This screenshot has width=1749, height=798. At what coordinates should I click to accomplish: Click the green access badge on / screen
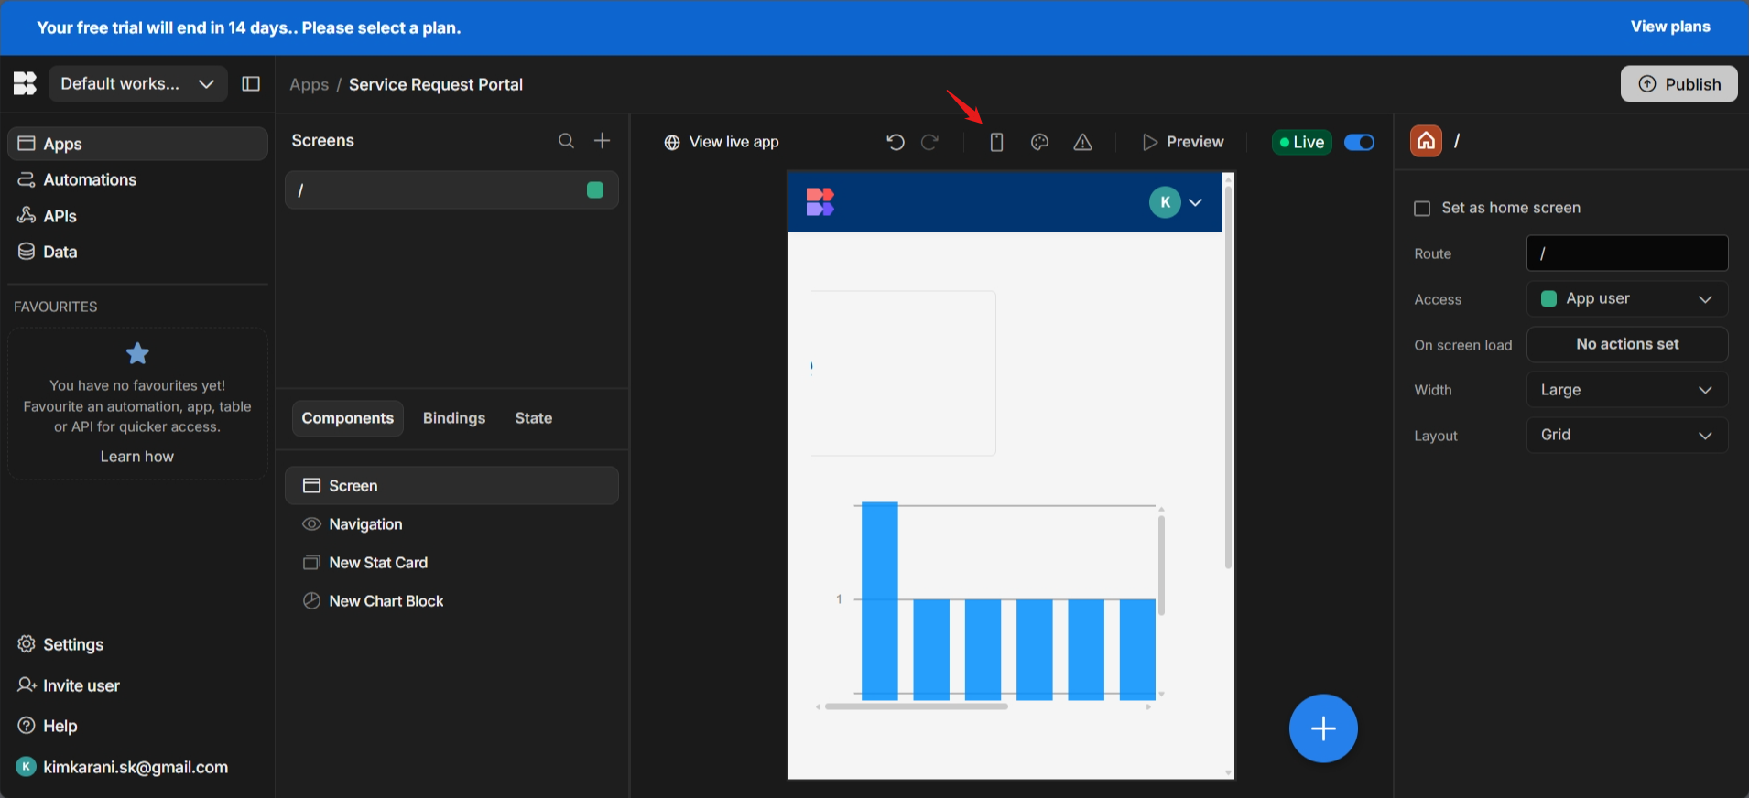pyautogui.click(x=595, y=189)
